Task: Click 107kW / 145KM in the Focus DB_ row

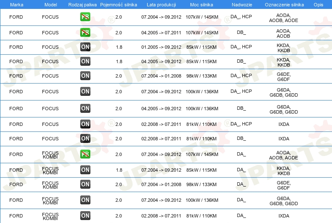Action: [202, 33]
